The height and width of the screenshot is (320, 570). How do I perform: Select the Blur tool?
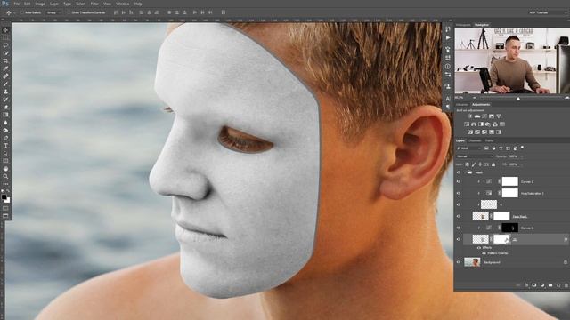[x=5, y=123]
